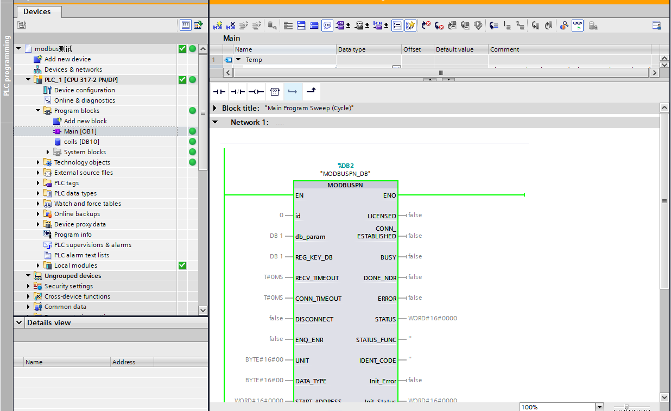671x411 pixels.
Task: Toggle the comment bubble toolbar button
Action: pyautogui.click(x=327, y=26)
